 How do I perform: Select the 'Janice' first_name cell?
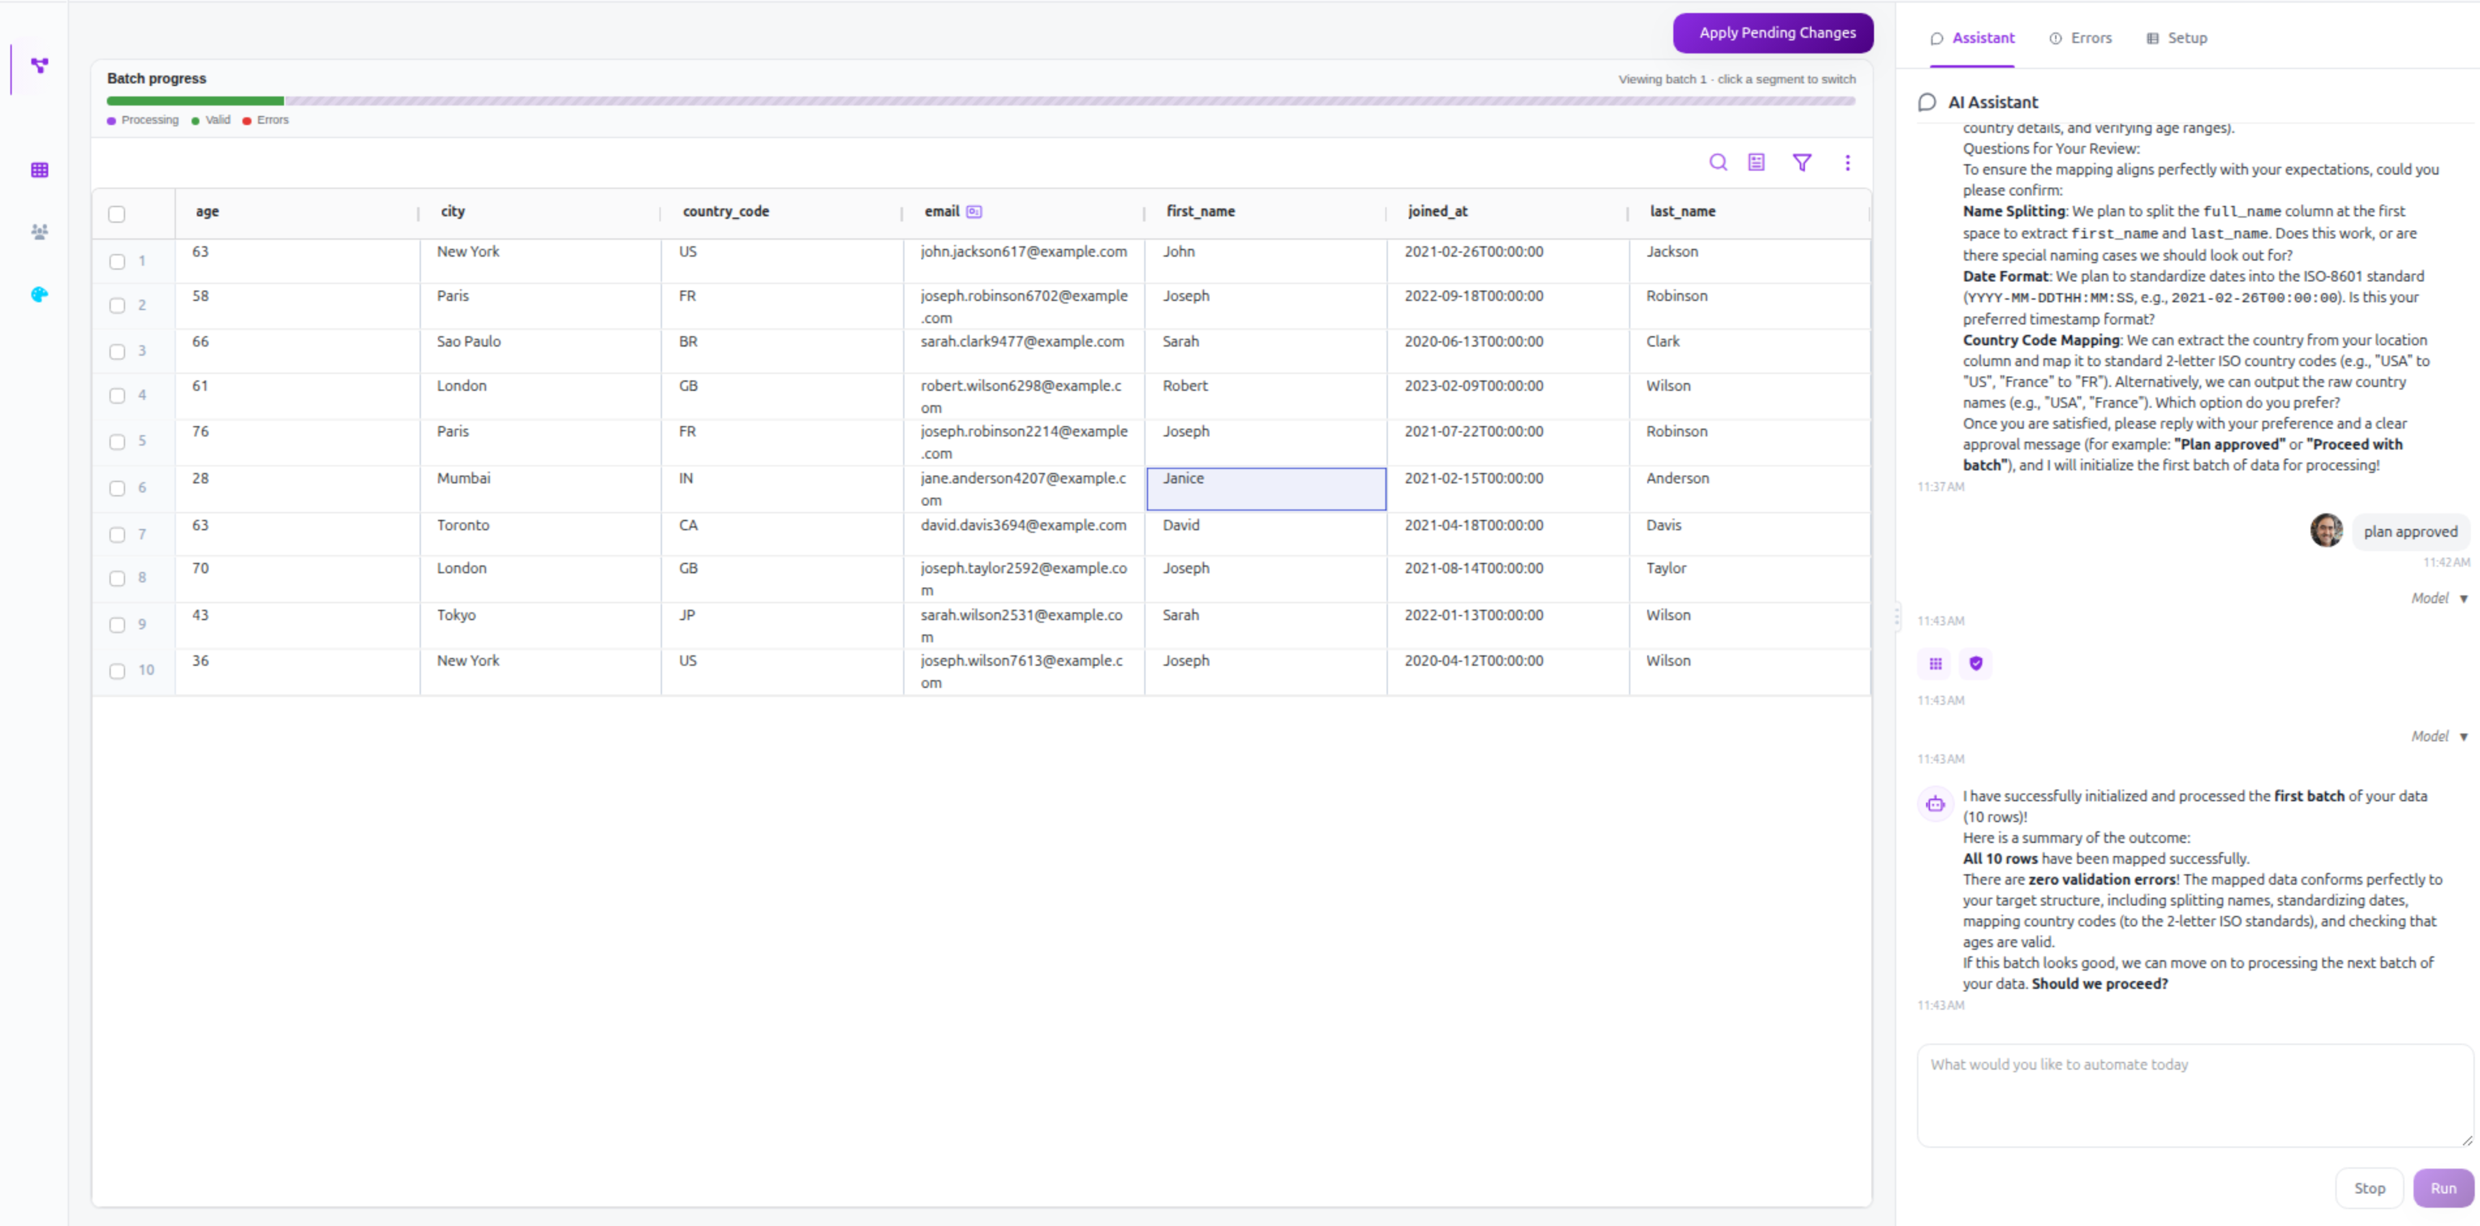coord(1265,489)
